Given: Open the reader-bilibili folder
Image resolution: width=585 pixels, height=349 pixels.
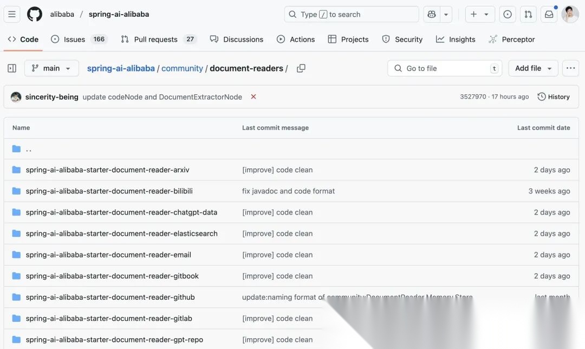Looking at the screenshot, I should [109, 191].
